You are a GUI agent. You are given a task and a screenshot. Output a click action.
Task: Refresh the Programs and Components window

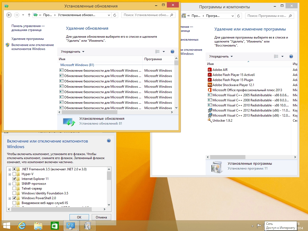[238, 16]
